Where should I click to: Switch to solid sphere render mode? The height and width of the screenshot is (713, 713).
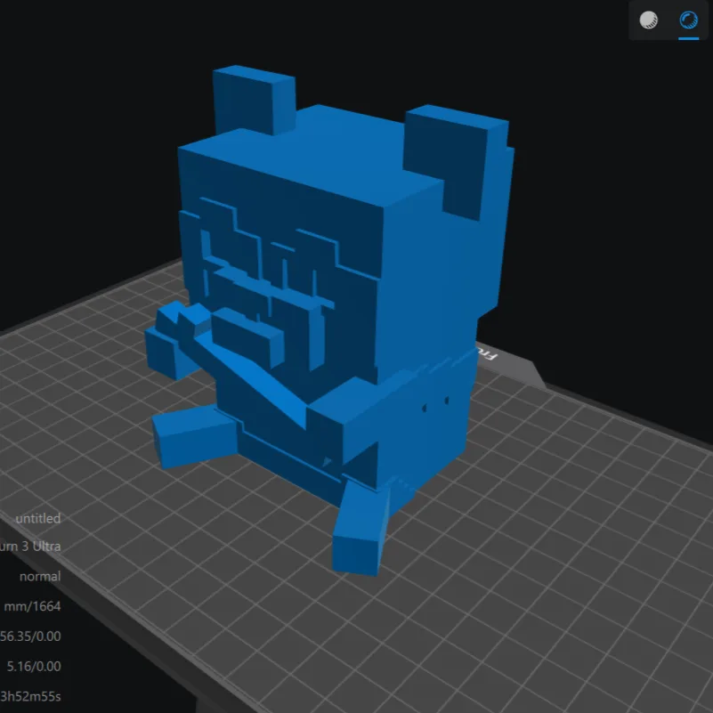pyautogui.click(x=648, y=20)
